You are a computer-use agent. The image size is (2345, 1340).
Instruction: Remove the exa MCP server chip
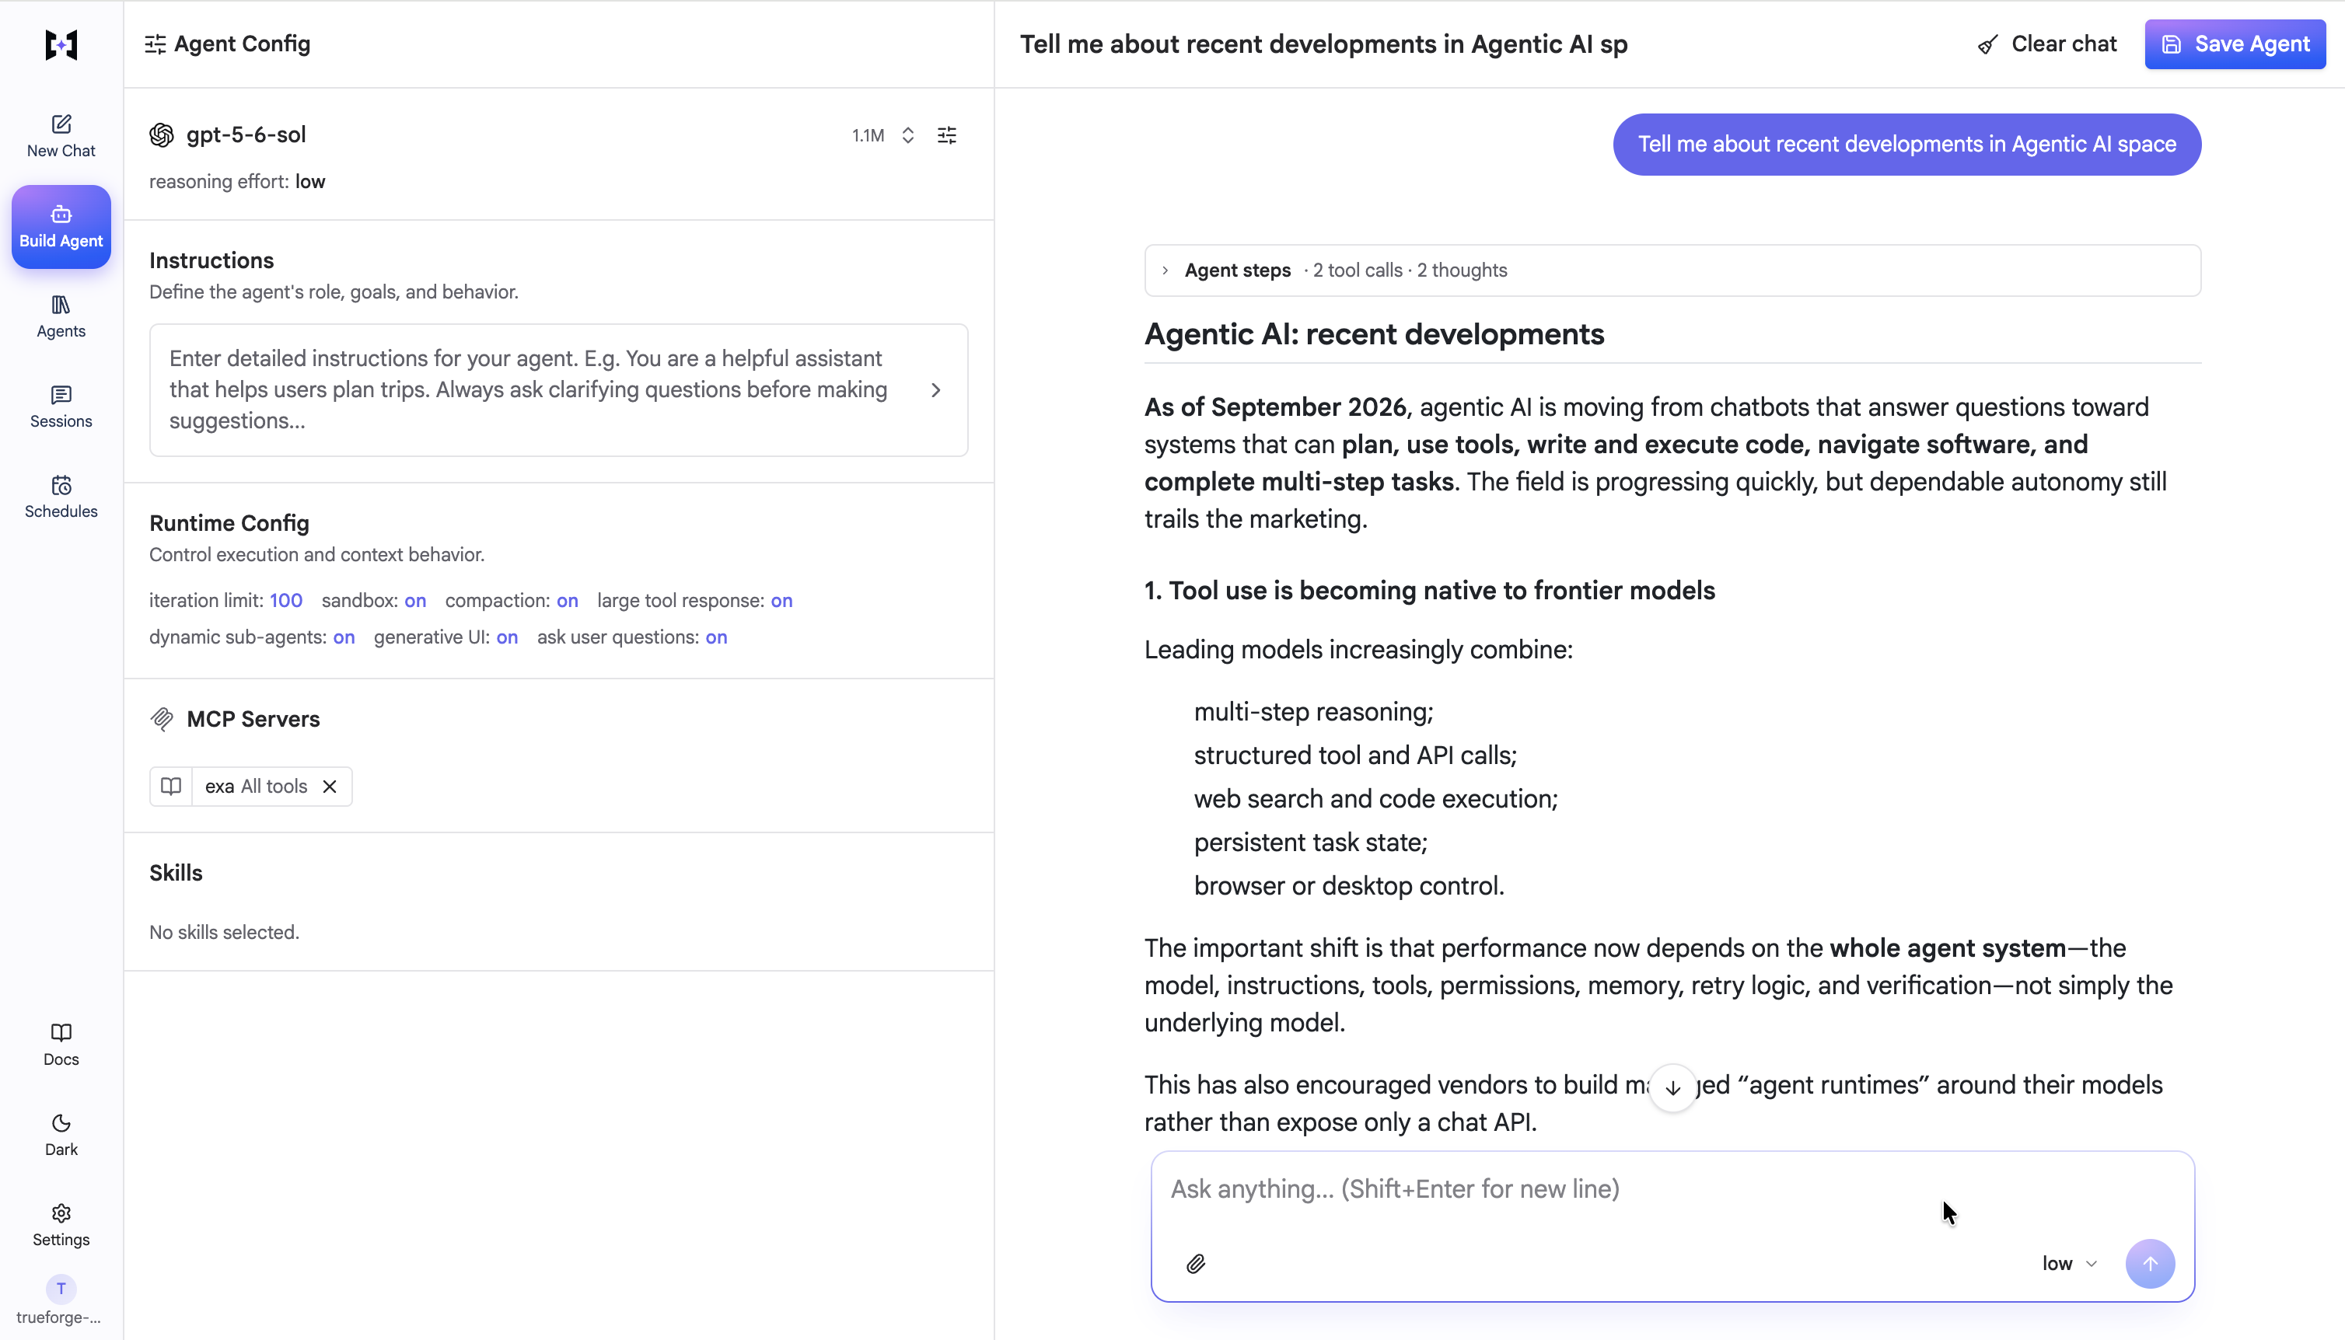click(330, 786)
